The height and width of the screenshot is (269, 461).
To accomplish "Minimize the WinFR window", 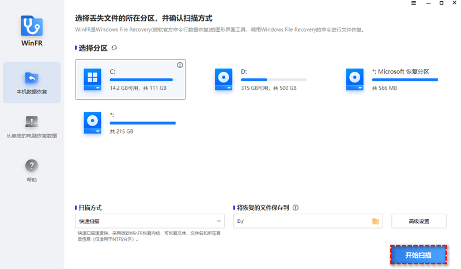I will (x=427, y=3).
